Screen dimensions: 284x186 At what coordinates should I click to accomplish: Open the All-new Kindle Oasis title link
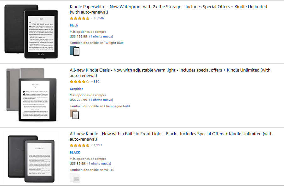pos(170,73)
